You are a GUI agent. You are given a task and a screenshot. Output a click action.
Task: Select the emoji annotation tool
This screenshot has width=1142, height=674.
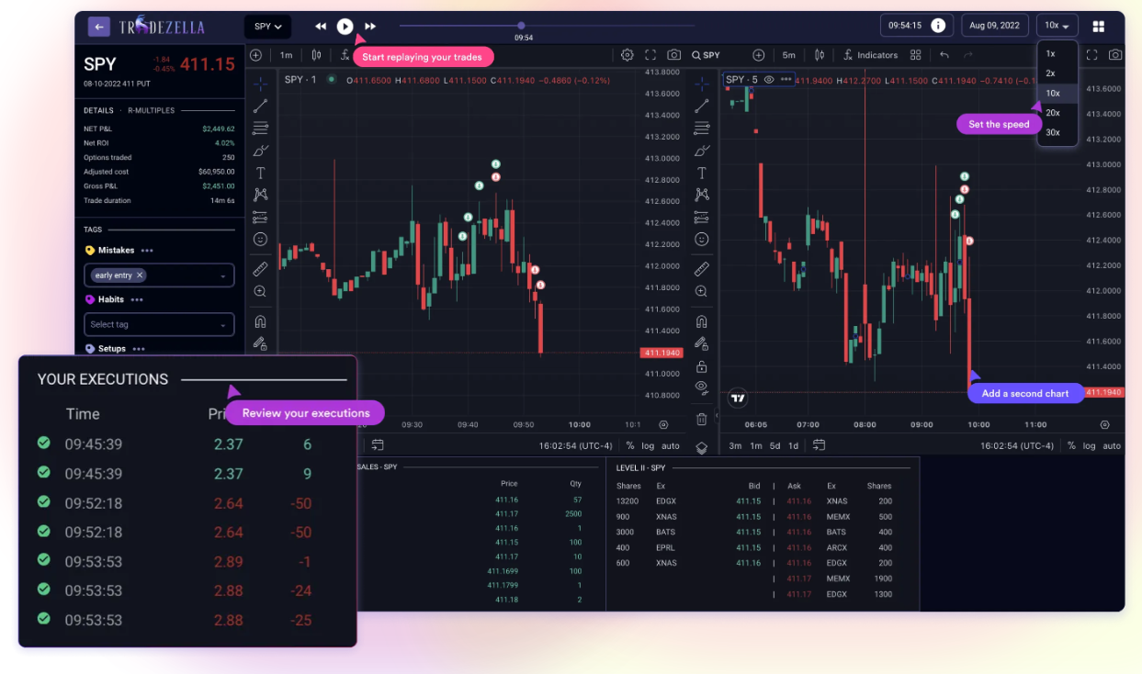pos(260,239)
